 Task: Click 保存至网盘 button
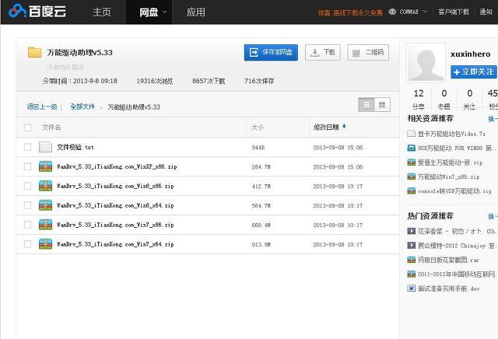coord(271,52)
